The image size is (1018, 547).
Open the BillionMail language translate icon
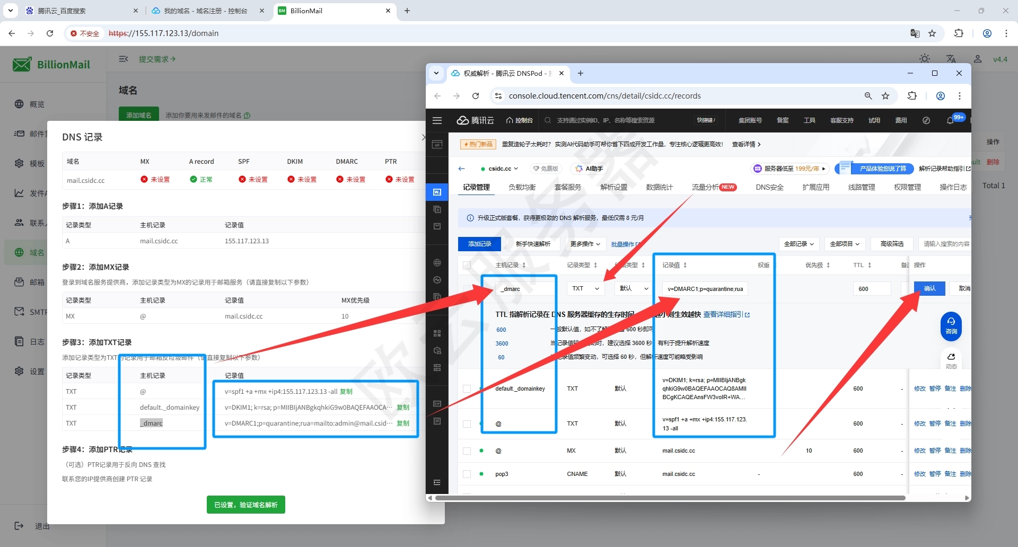coord(951,59)
